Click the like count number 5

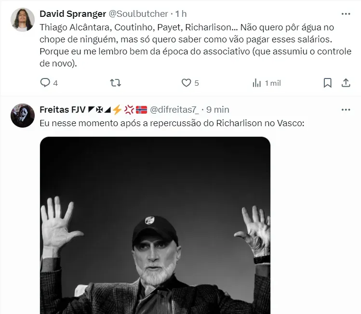pyautogui.click(x=196, y=83)
